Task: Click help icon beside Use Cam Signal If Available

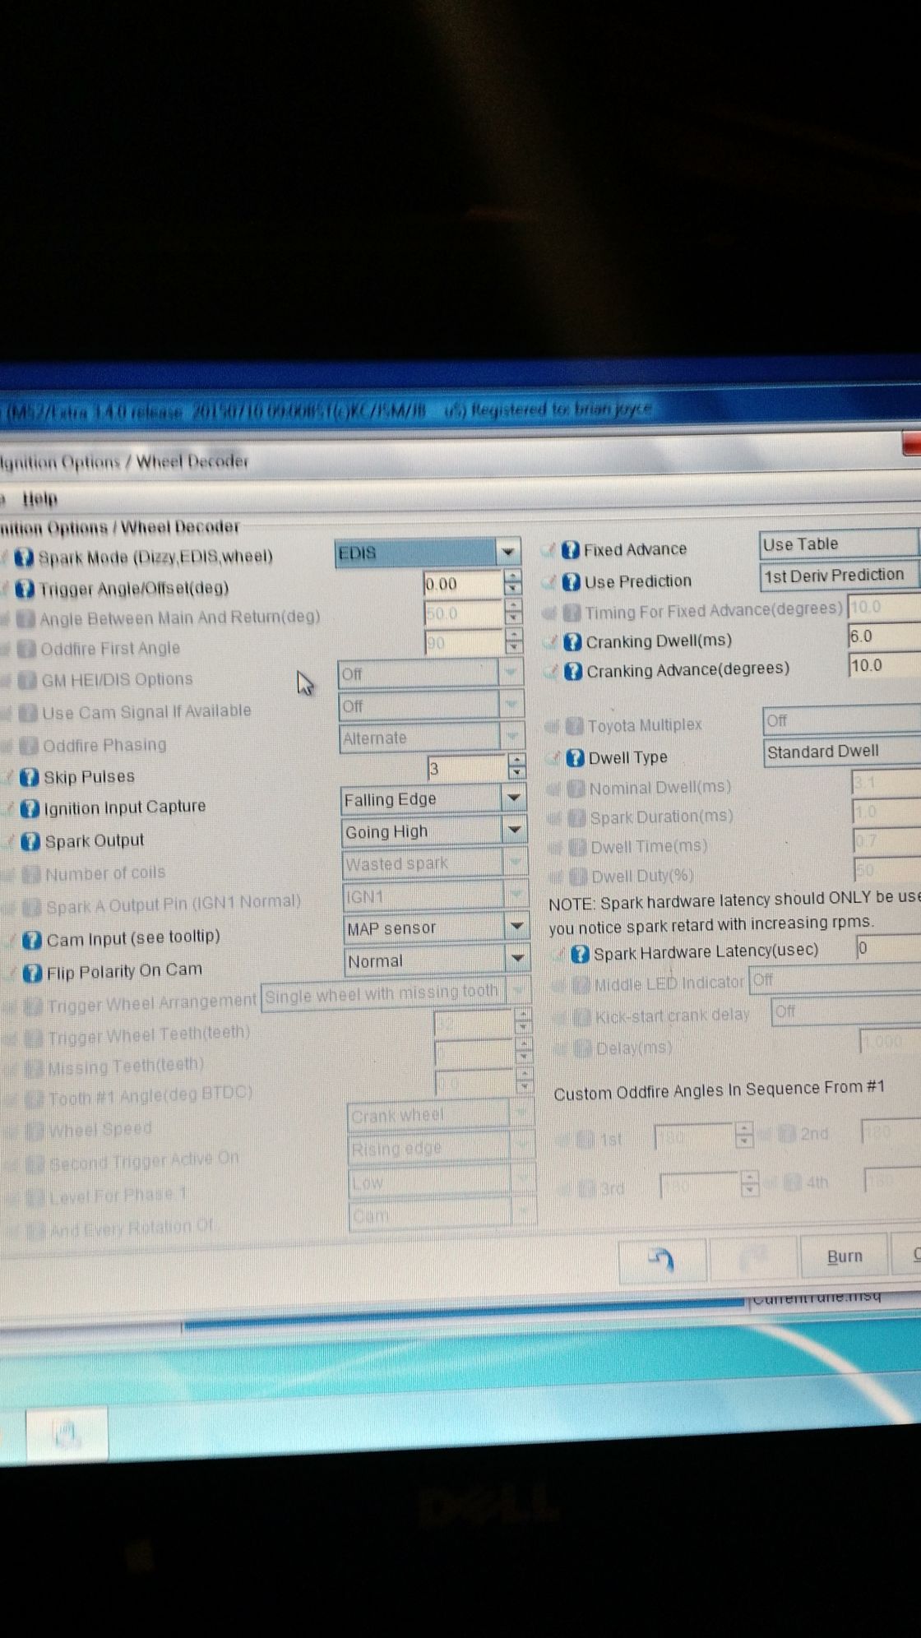Action: [x=29, y=713]
